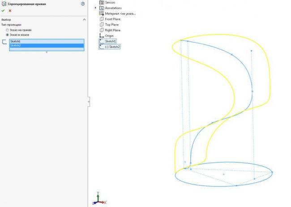Click the Тип проекции label
This screenshot has height=207, width=291.
[x=11, y=25]
